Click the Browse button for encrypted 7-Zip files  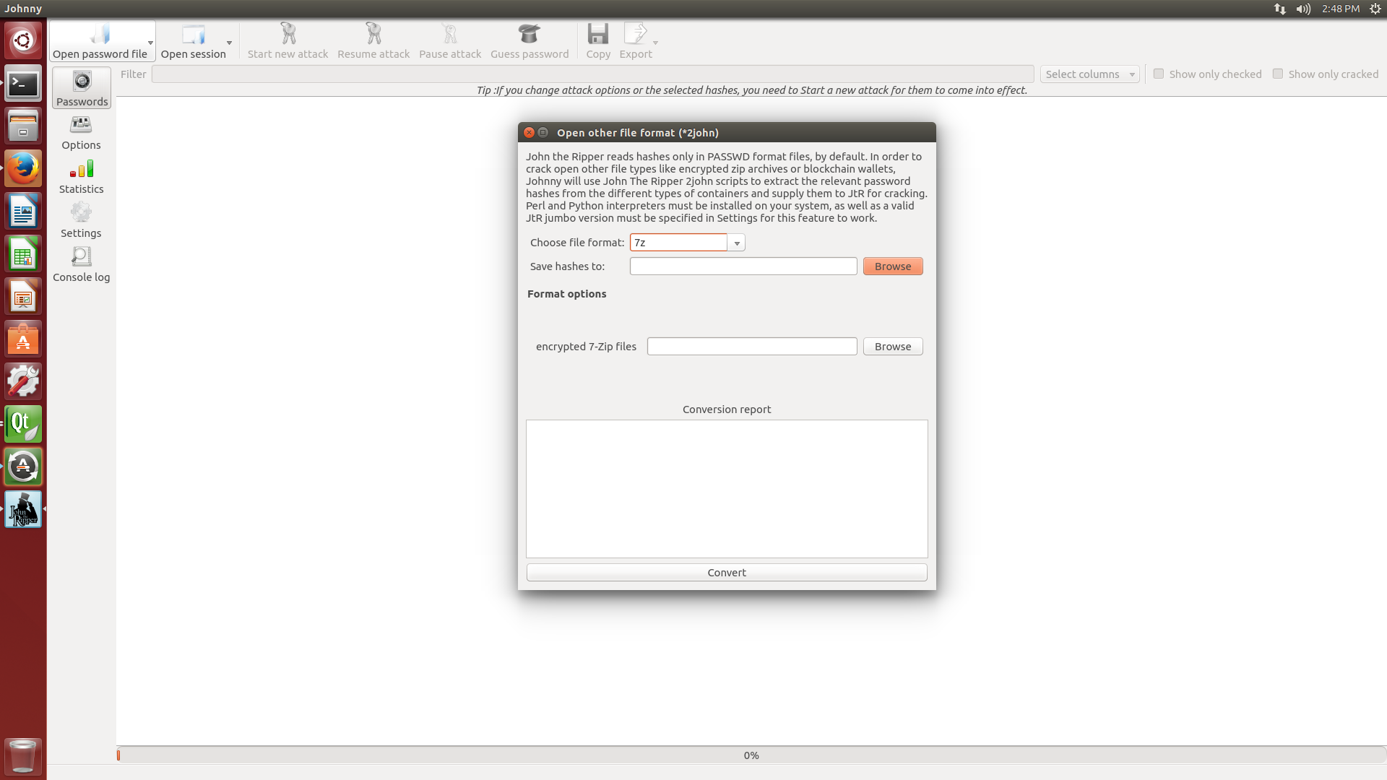pyautogui.click(x=893, y=346)
